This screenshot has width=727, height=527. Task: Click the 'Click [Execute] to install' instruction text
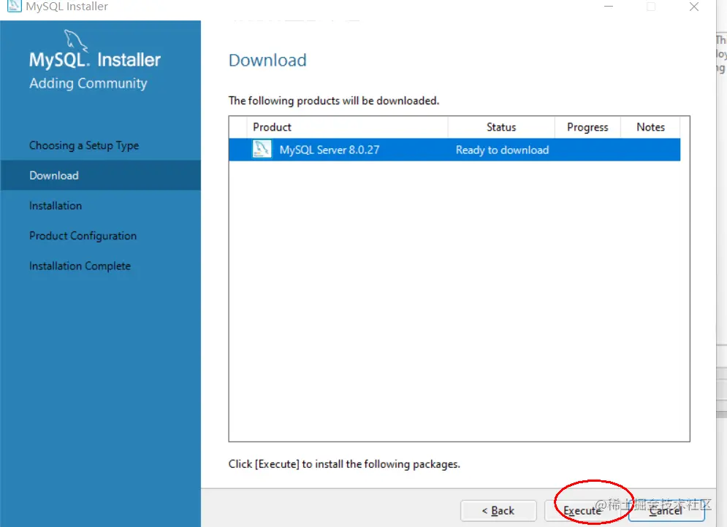pos(344,464)
